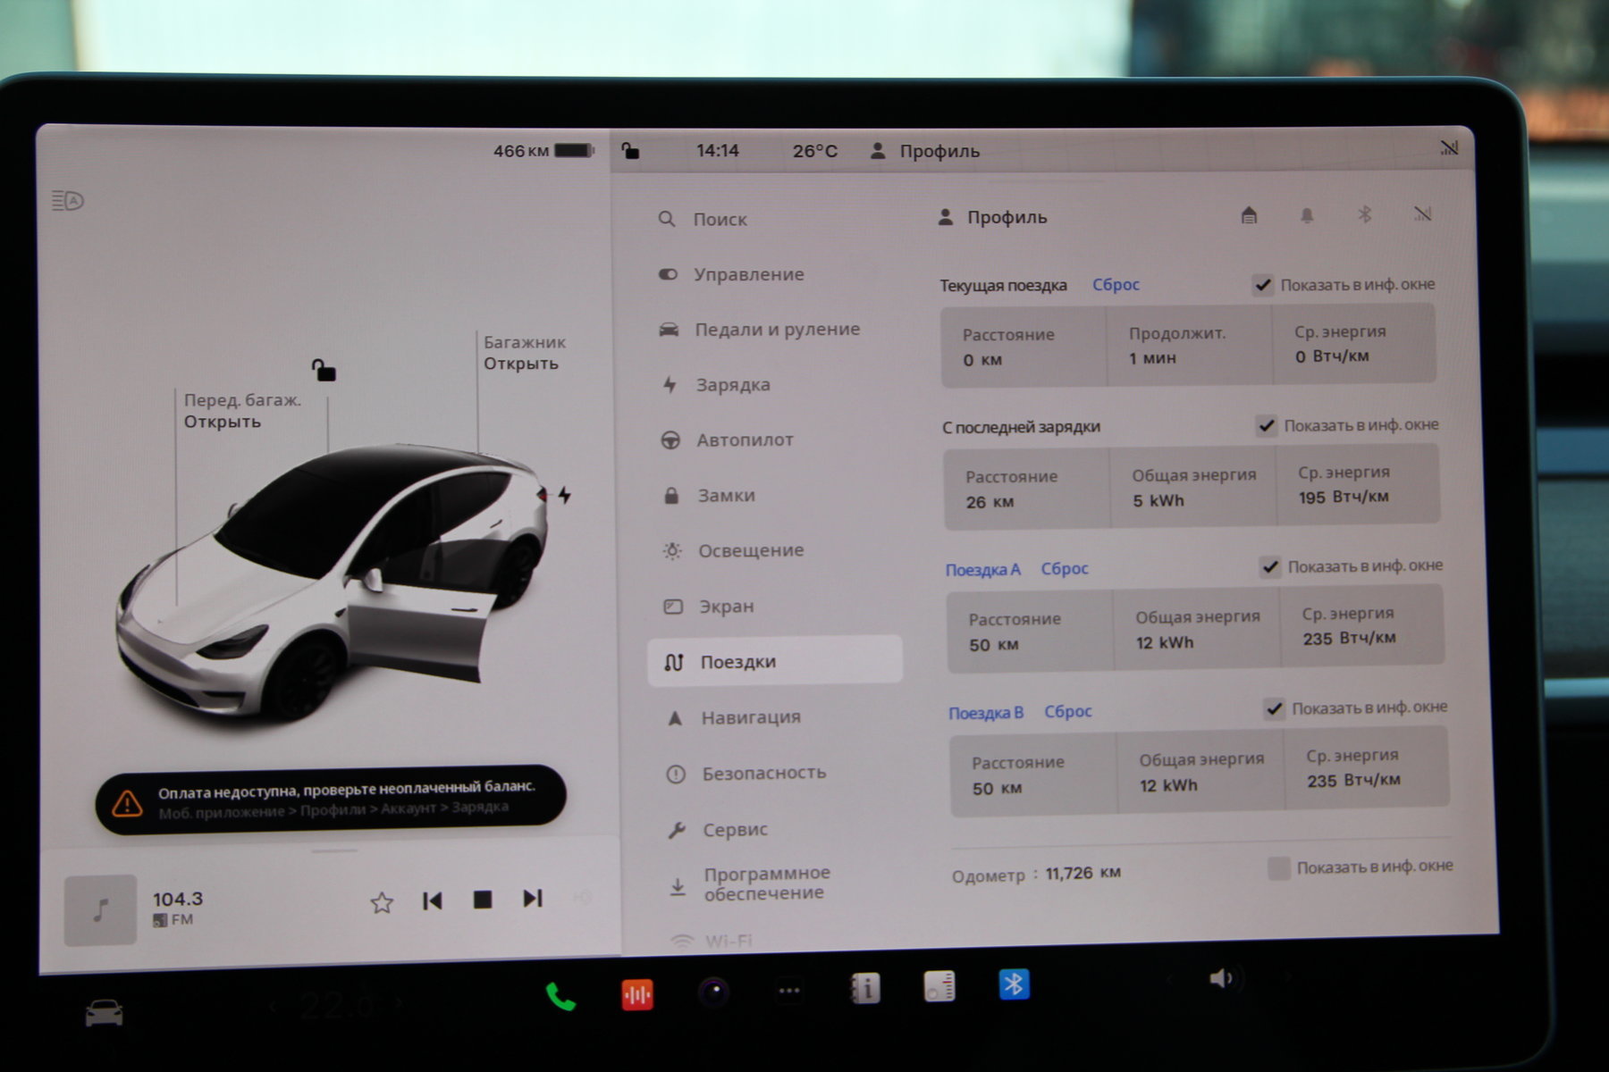Uncheck 'Показать в инф. окне' for Текущая поездка
The width and height of the screenshot is (1609, 1072).
coord(1262,285)
